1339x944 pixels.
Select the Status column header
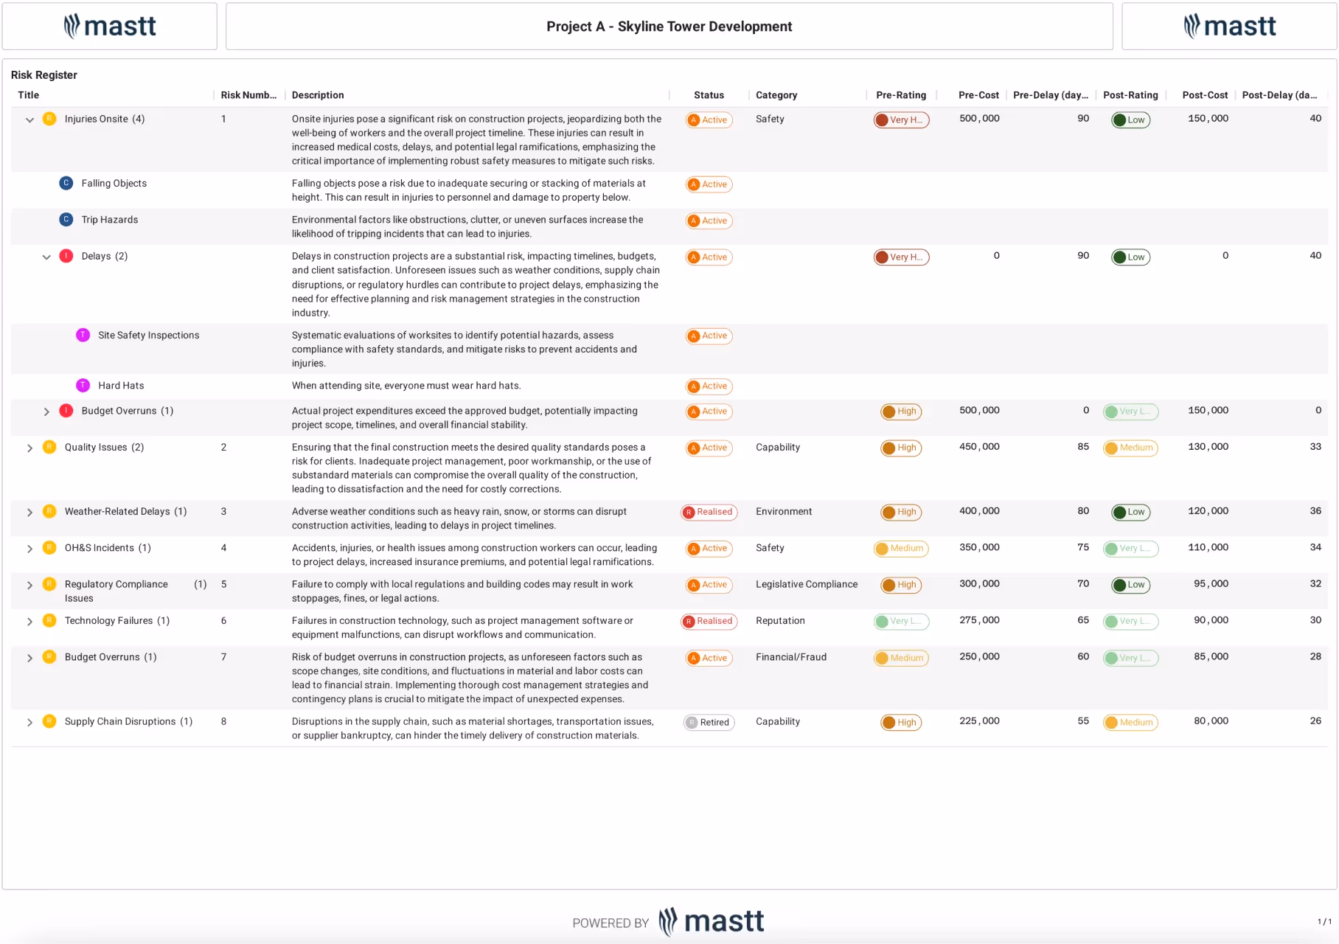coord(708,94)
